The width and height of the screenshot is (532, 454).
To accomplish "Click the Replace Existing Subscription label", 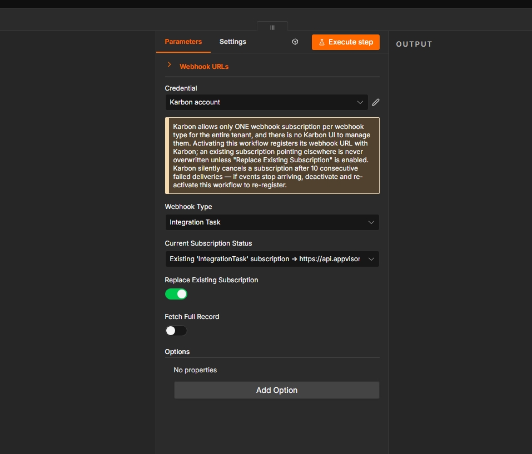I will (211, 280).
